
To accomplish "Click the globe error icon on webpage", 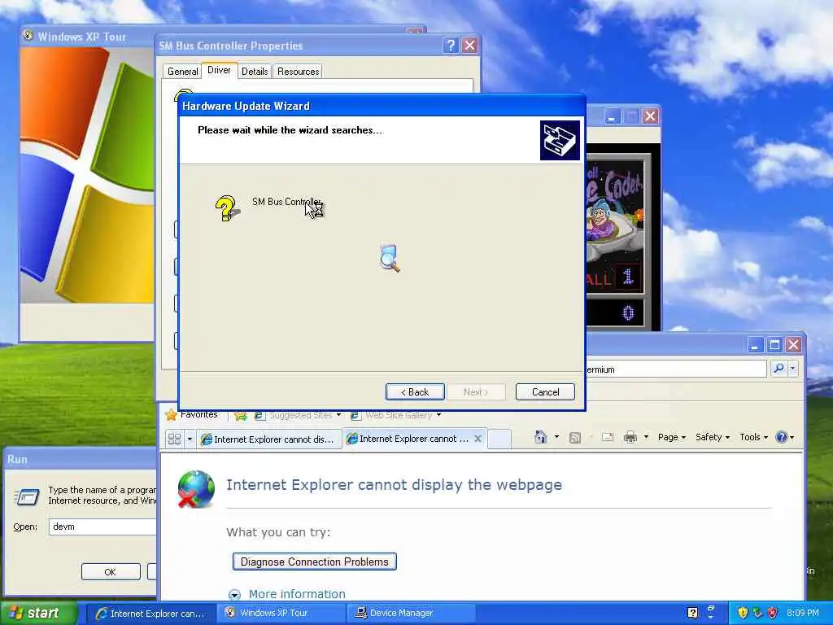I will coord(196,489).
